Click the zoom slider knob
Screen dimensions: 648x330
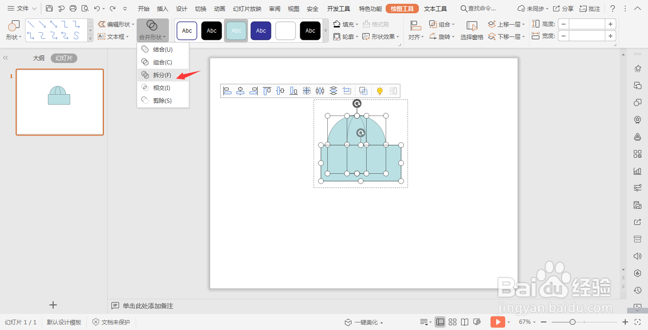tap(573, 322)
